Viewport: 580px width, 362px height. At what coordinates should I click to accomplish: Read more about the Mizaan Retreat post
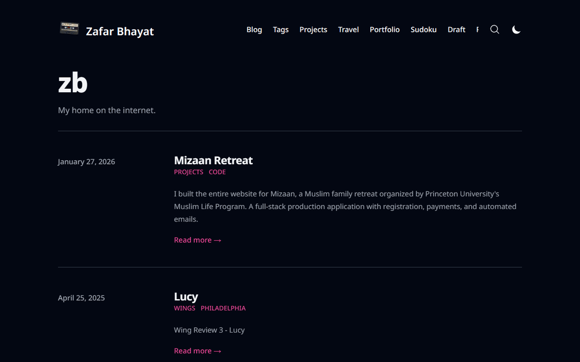pyautogui.click(x=197, y=240)
